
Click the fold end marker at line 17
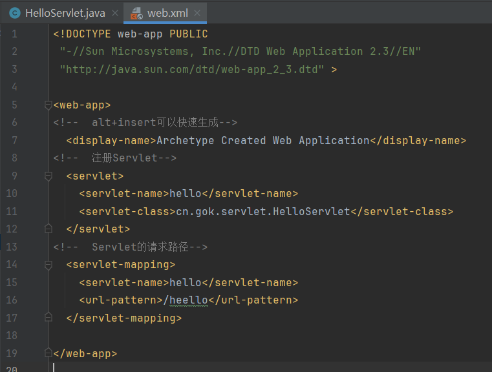tap(48, 318)
